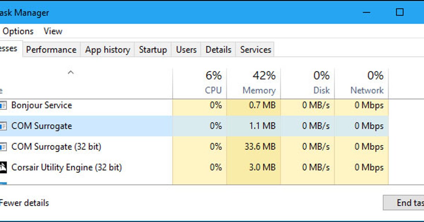Switch to the Performance tab
The height and width of the screenshot is (222, 424).
coord(51,50)
